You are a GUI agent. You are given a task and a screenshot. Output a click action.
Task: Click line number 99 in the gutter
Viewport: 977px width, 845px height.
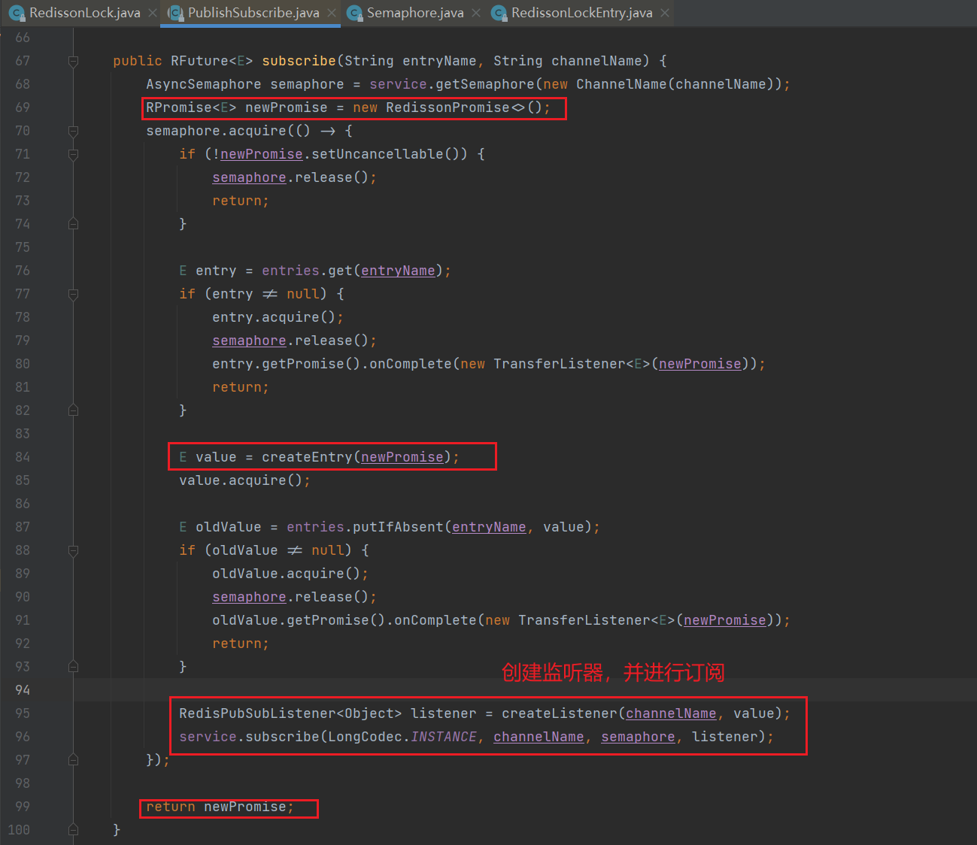(23, 807)
